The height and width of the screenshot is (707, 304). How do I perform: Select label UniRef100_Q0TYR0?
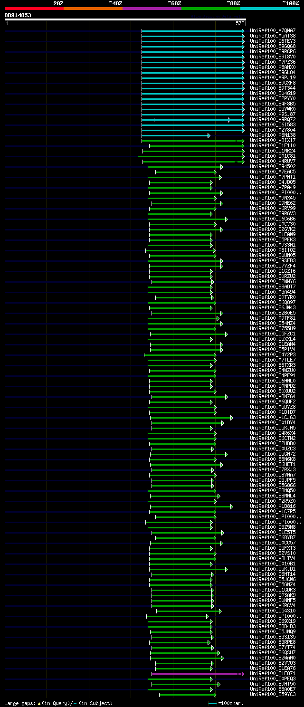click(273, 297)
